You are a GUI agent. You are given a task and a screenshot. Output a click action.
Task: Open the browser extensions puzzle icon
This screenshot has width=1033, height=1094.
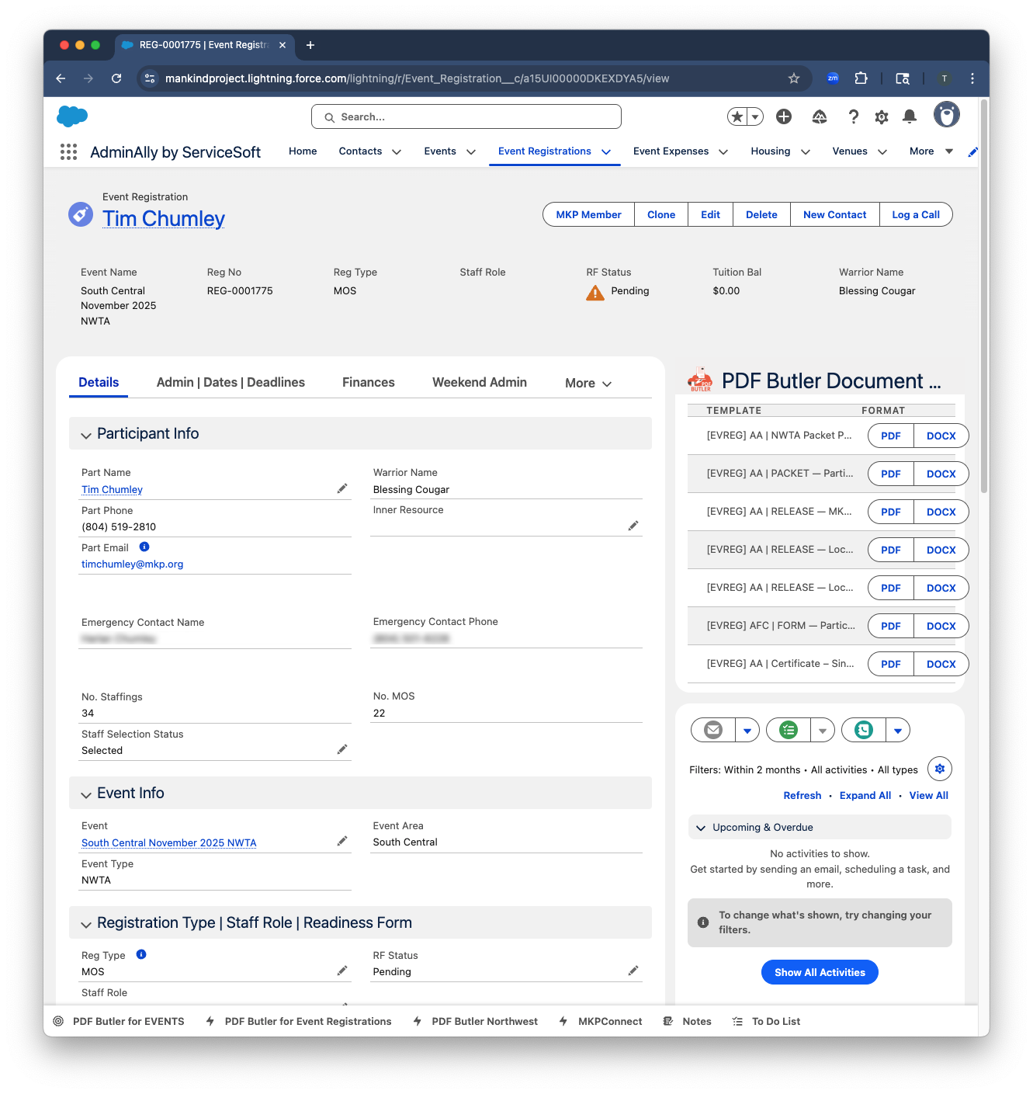(861, 78)
